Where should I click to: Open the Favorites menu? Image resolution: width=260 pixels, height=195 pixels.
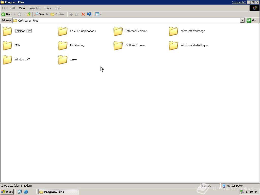(35, 8)
